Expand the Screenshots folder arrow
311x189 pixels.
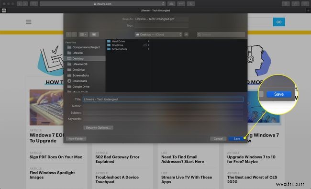coord(148,49)
